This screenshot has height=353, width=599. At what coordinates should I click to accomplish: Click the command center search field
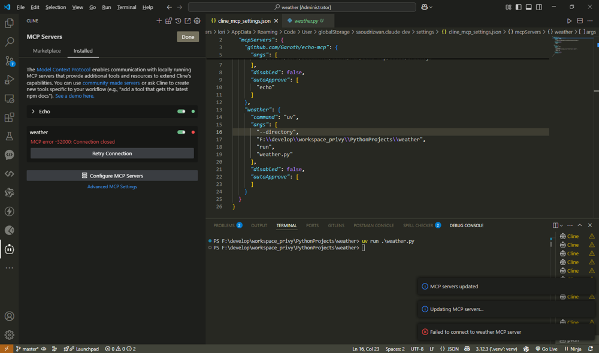coord(302,7)
